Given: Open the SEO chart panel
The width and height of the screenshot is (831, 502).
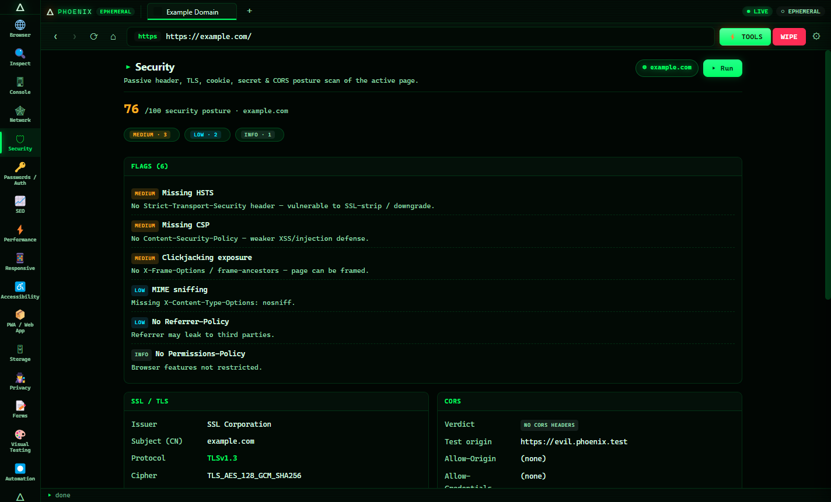Looking at the screenshot, I should (20, 205).
